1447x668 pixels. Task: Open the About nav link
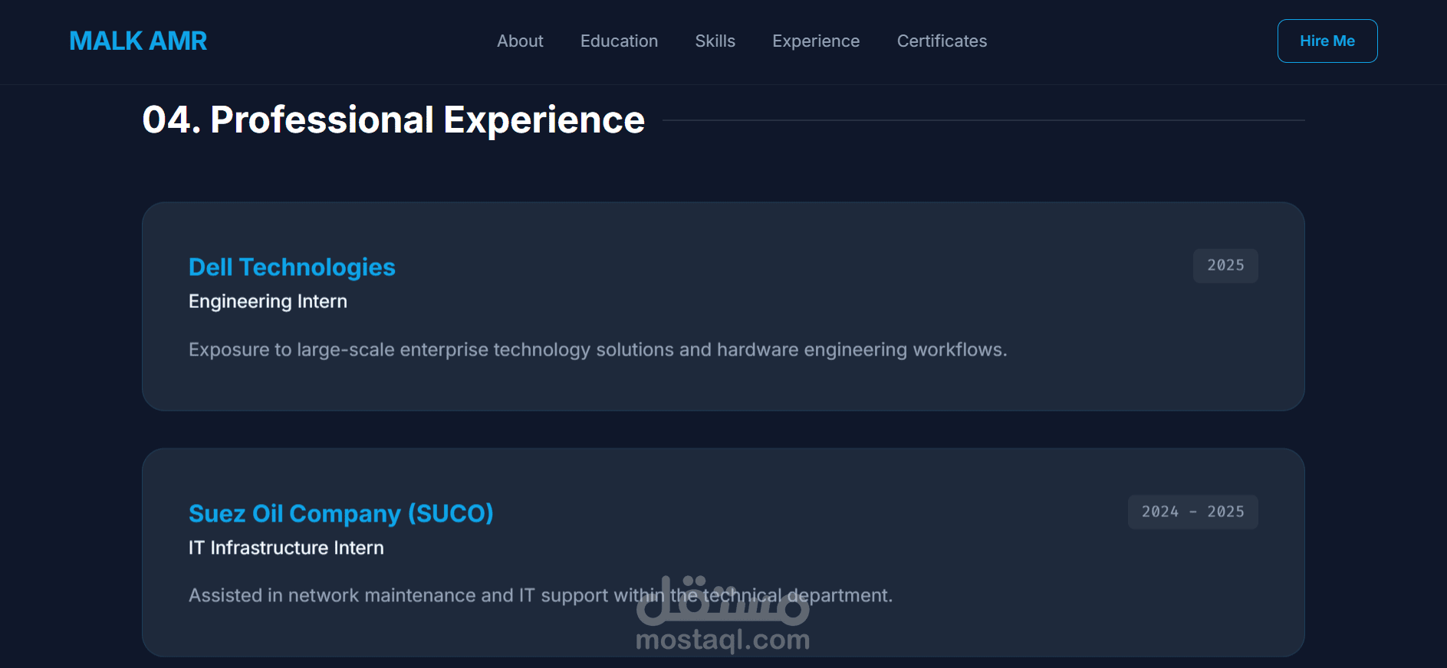[x=520, y=41]
